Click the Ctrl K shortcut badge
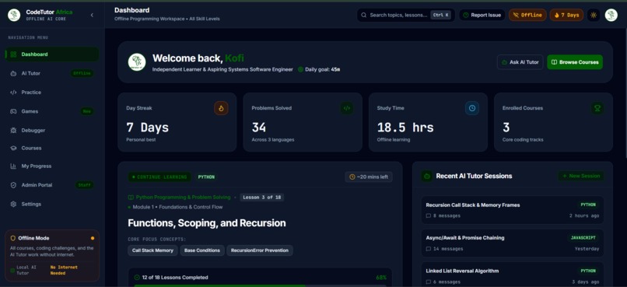This screenshot has height=287, width=627. click(440, 16)
